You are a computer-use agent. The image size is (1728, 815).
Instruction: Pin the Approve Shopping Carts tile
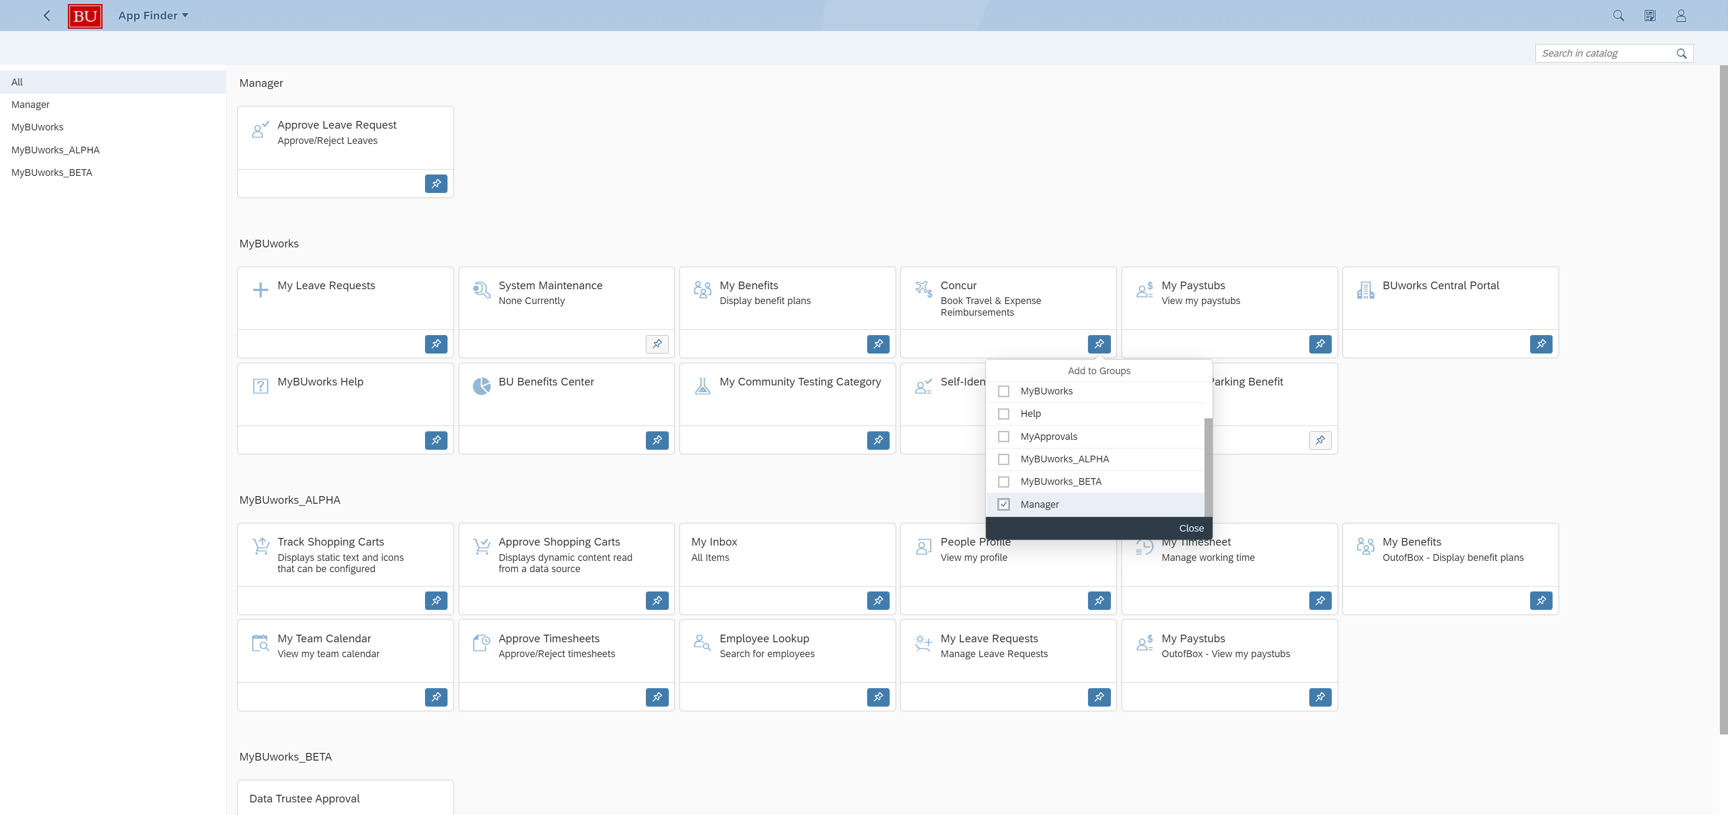pyautogui.click(x=657, y=600)
